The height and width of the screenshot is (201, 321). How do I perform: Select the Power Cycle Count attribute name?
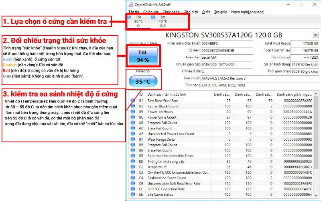162,117
